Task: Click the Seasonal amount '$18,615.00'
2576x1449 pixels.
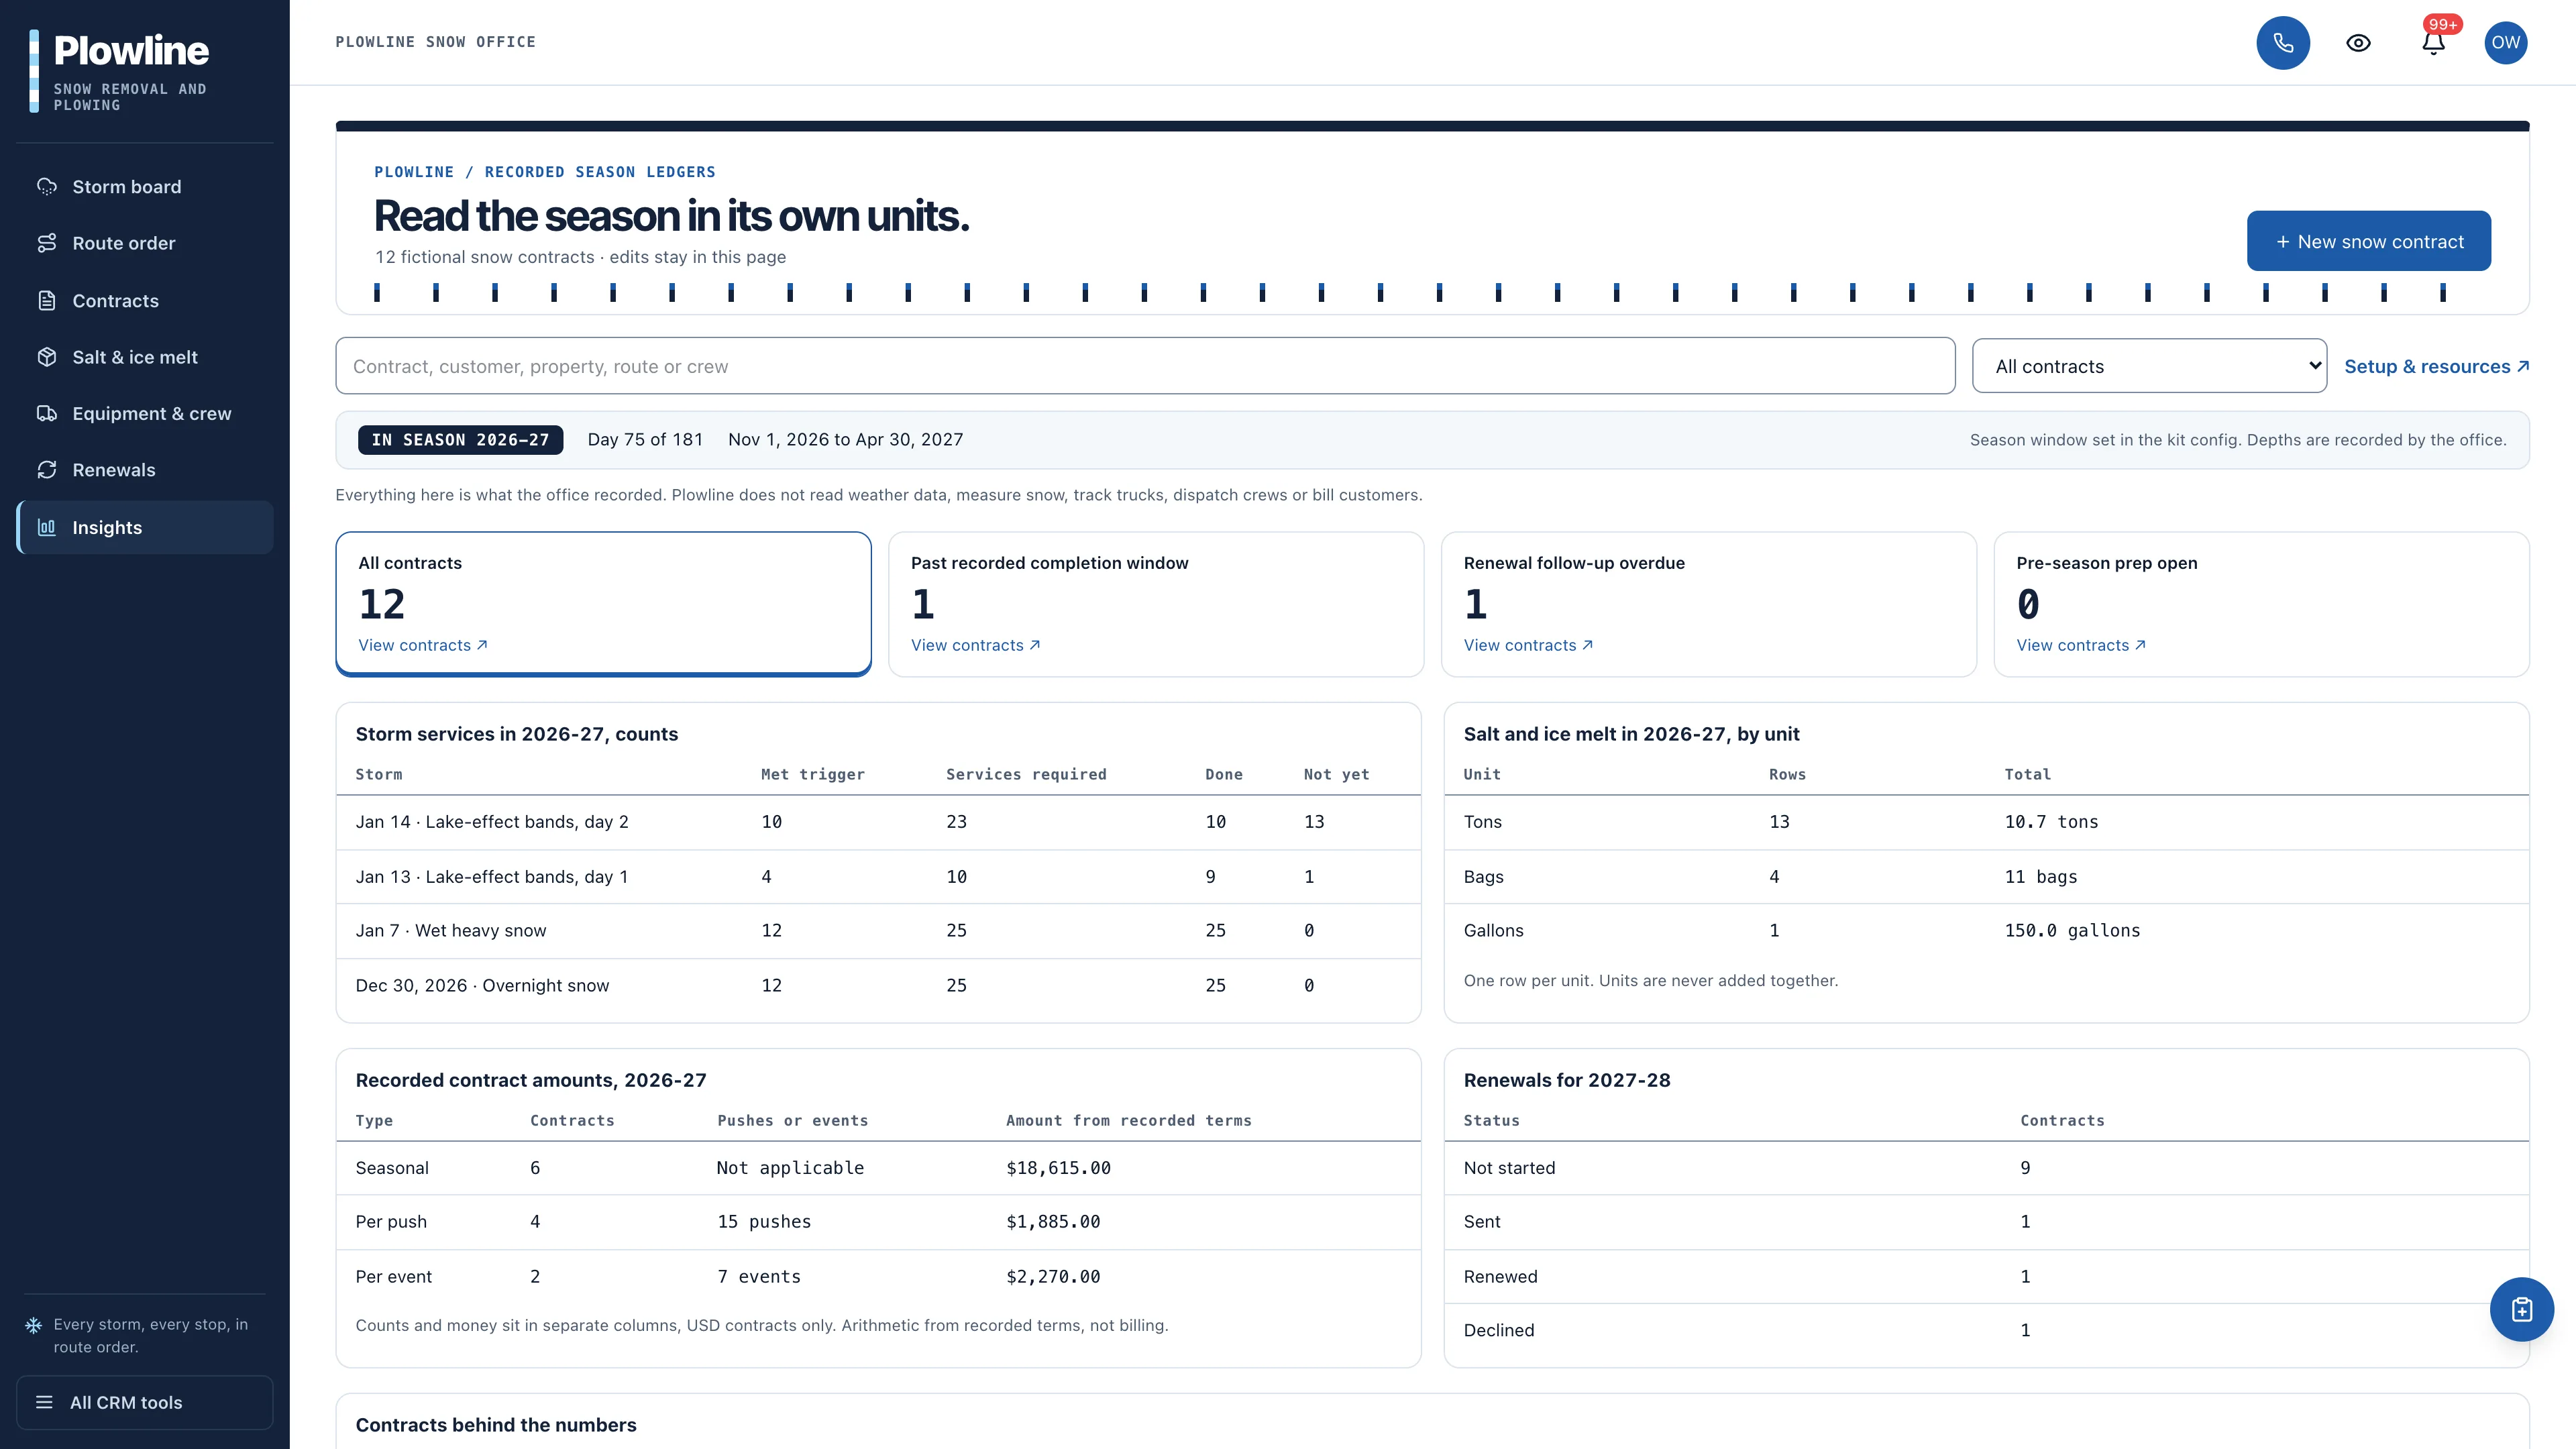Action: click(x=1058, y=1168)
